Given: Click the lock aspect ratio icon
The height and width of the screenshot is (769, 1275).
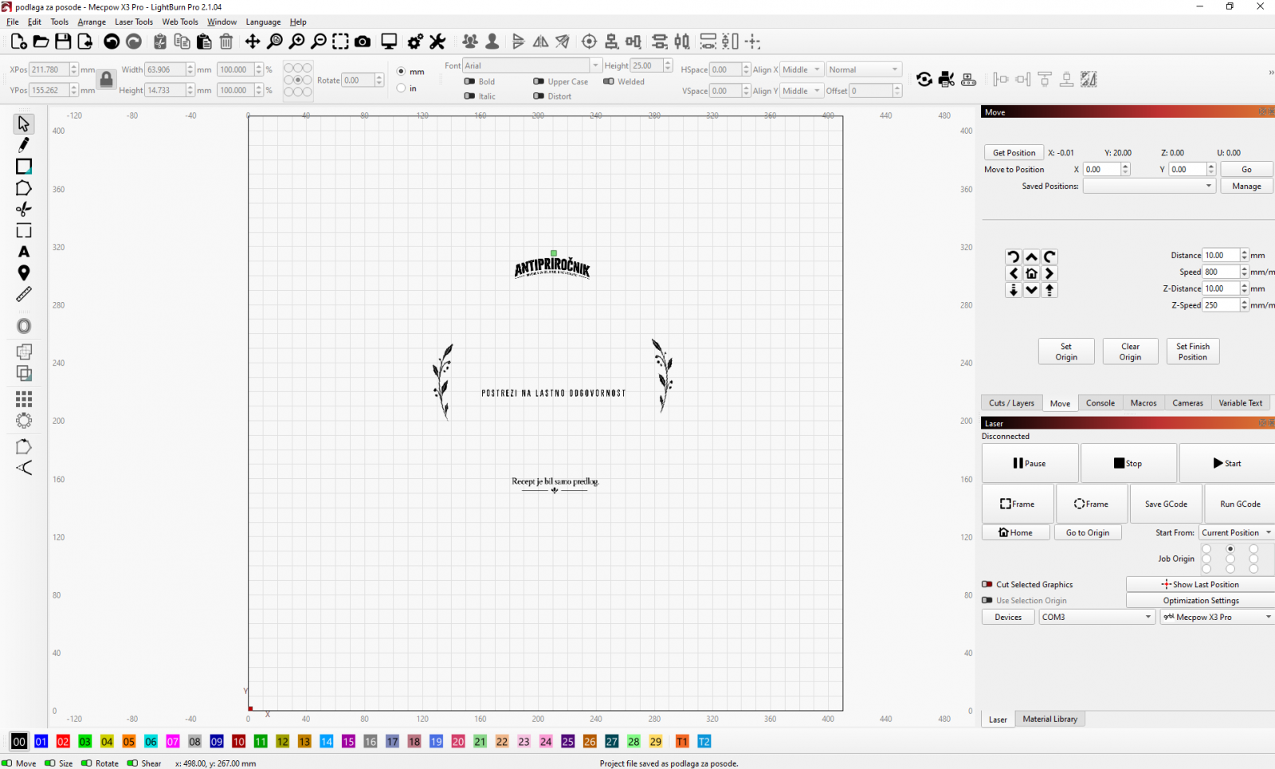Looking at the screenshot, I should point(107,79).
